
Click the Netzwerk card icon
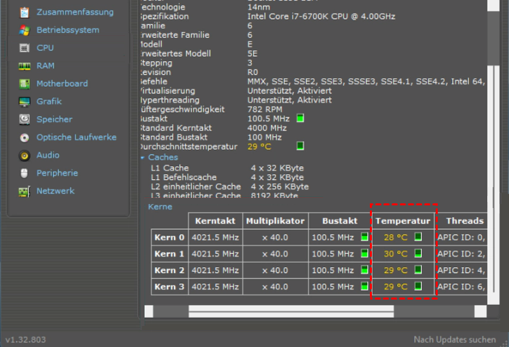[x=24, y=191]
